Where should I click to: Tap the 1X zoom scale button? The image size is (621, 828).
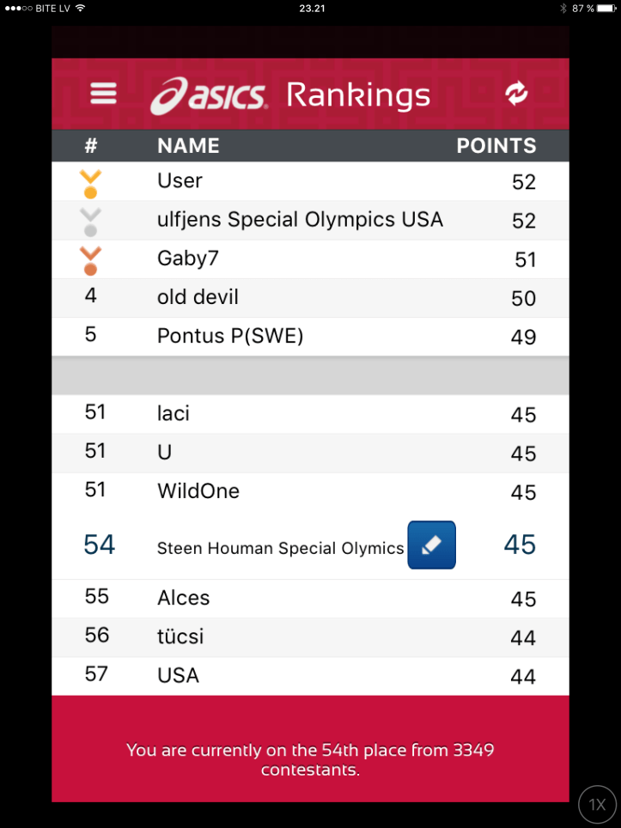tap(597, 805)
